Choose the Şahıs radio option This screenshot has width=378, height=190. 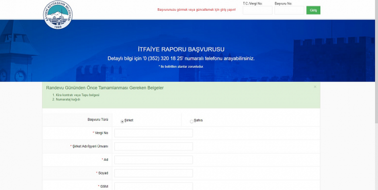(192, 121)
